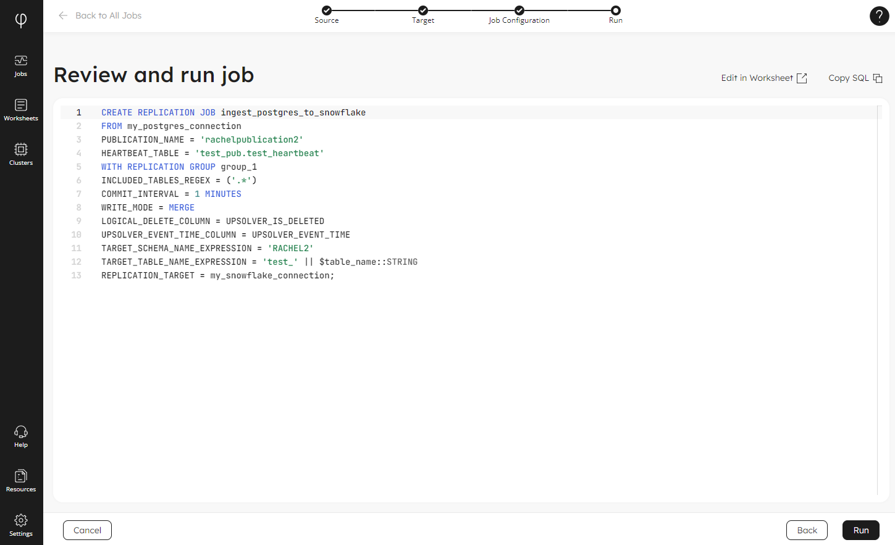Open Resources in the sidebar
Screen dimensions: 895x545
(21, 481)
